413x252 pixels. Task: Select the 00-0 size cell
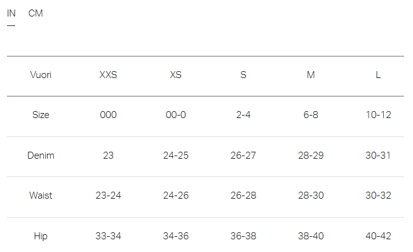[175, 115]
